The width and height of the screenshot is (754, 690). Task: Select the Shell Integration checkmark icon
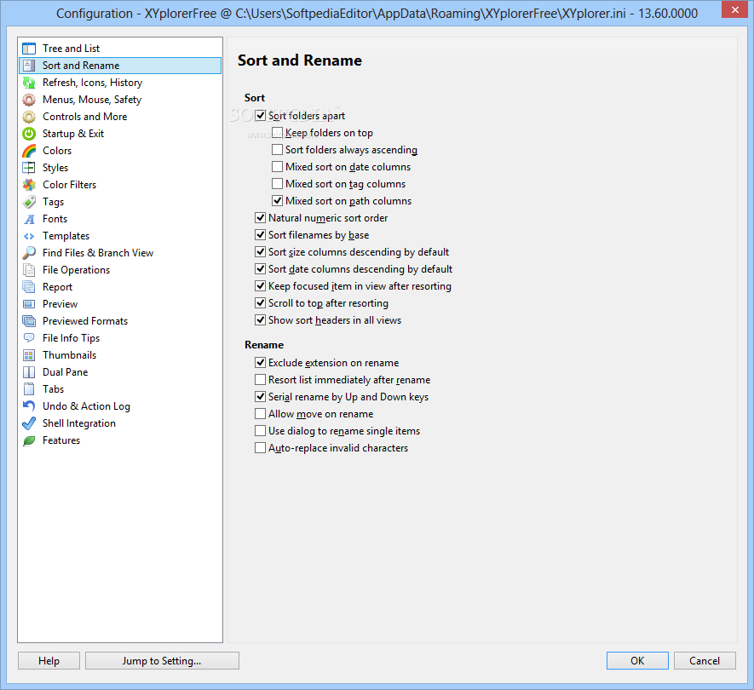point(29,423)
